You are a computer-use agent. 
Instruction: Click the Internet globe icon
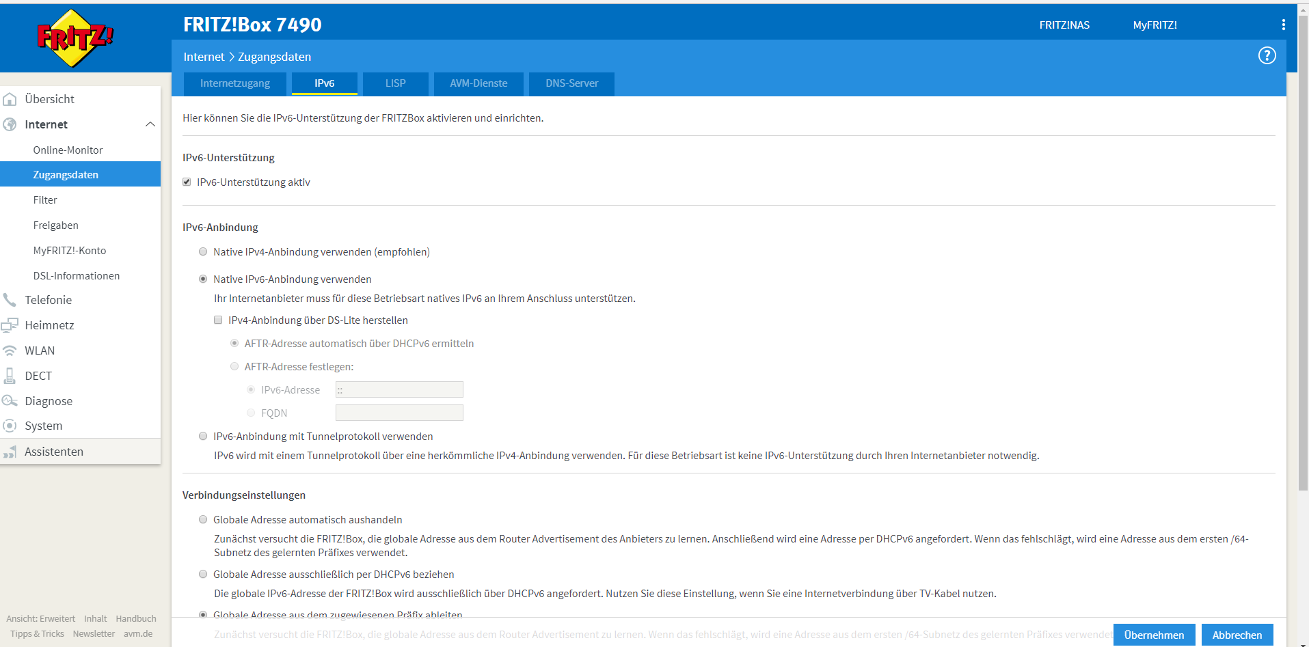coord(10,124)
